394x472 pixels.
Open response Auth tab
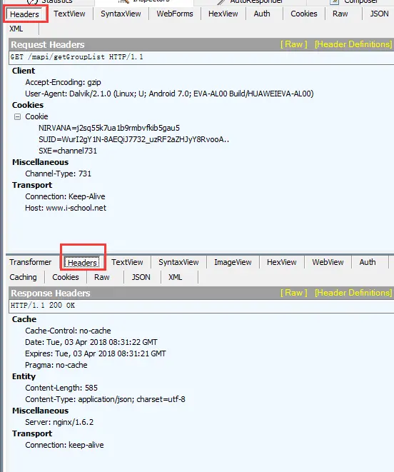[368, 262]
